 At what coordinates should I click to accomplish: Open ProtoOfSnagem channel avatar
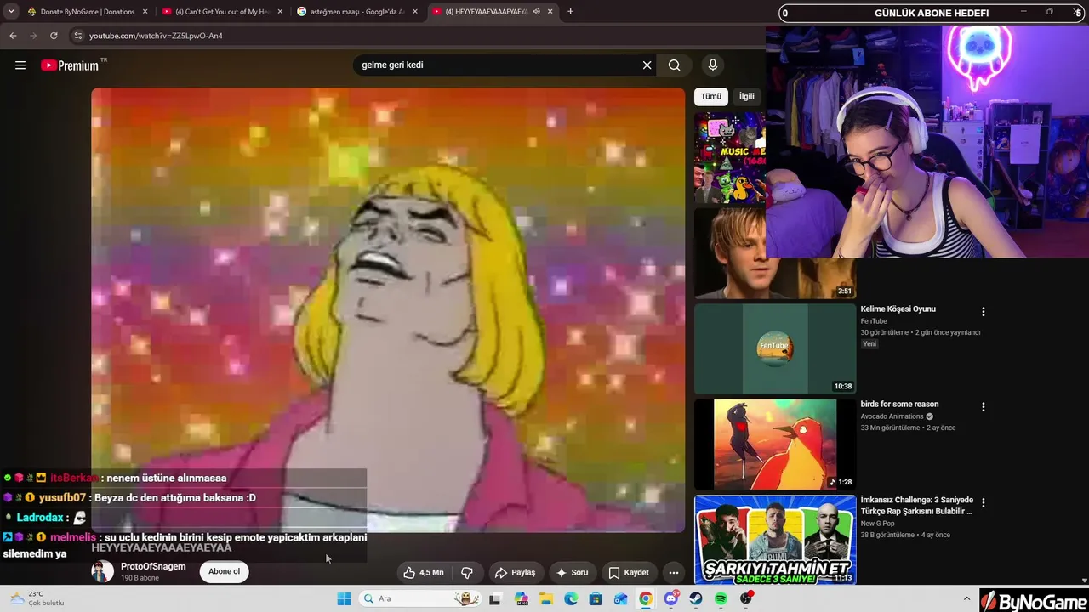[x=102, y=571]
